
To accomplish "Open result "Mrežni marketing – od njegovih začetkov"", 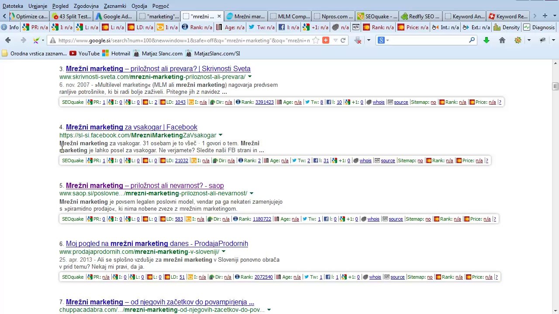I will [x=160, y=302].
